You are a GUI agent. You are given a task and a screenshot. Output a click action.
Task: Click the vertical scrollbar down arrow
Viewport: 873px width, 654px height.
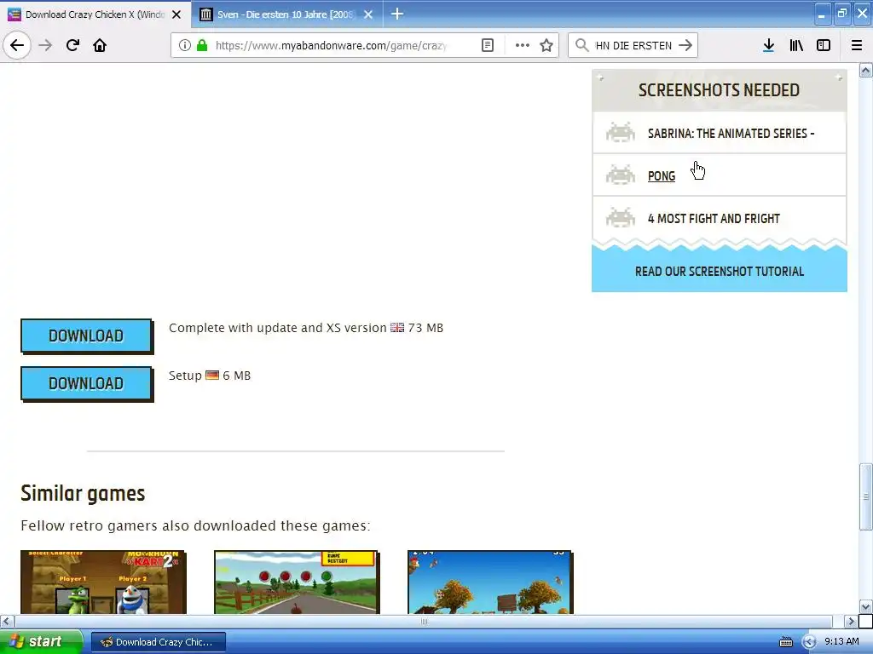866,606
